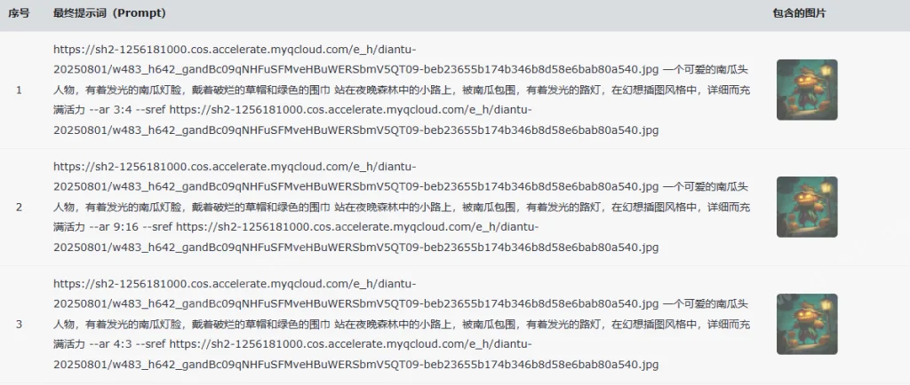This screenshot has height=385, width=910.
Task: Select row number 1 cell
Action: (x=20, y=90)
